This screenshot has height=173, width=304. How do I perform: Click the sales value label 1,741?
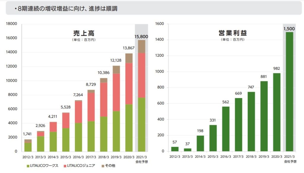tap(27, 134)
